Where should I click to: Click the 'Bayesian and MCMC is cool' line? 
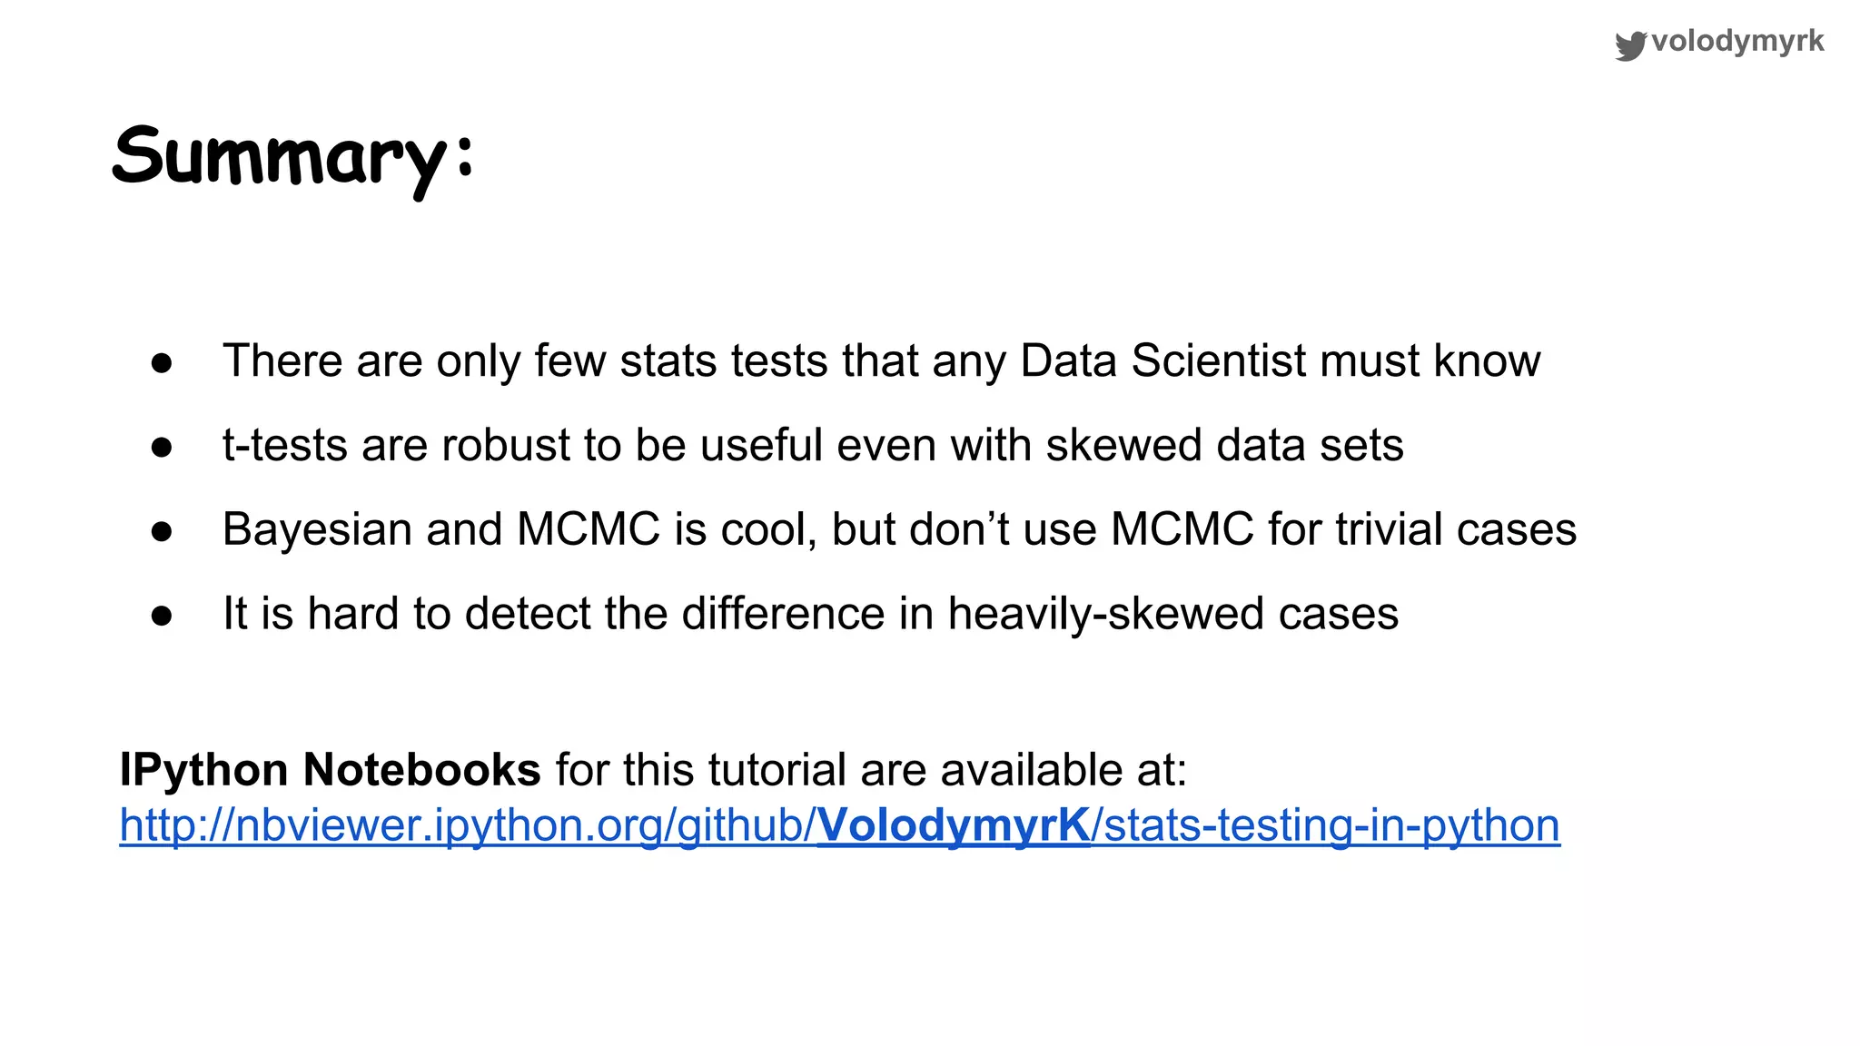(899, 529)
